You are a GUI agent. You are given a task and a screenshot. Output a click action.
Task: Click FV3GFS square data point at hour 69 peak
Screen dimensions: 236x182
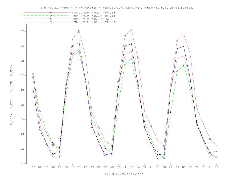[184, 34]
